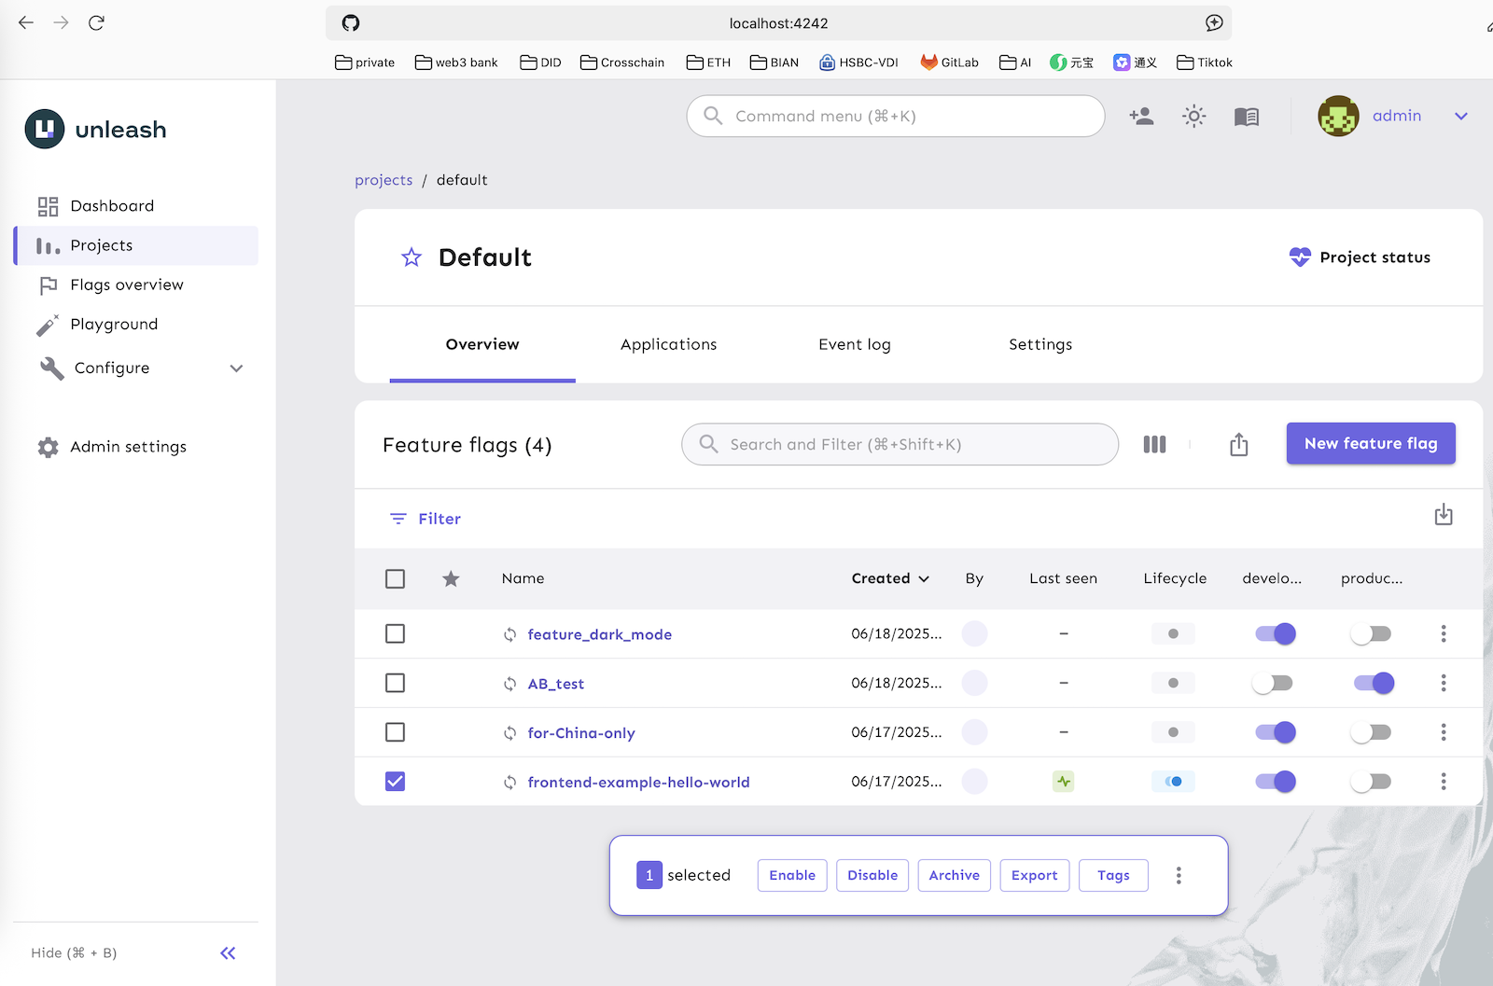Switch to the Event log tab
Viewport: 1493px width, 986px height.
854,344
